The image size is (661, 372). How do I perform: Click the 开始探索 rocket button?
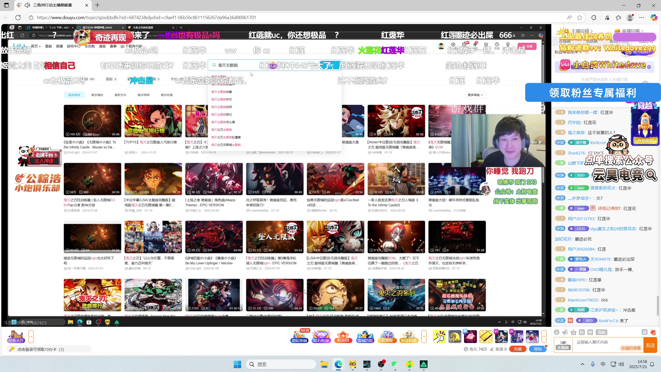click(x=645, y=141)
